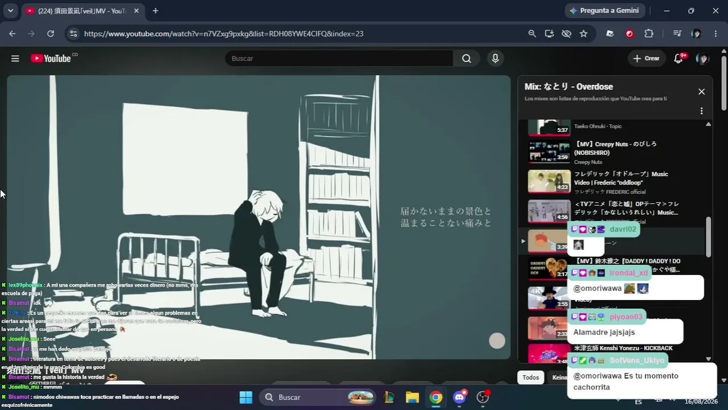The height and width of the screenshot is (410, 728).
Task: Close the Mix playlist panel
Action: tap(701, 92)
